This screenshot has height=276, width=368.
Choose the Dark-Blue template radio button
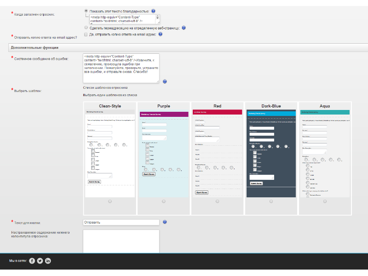click(271, 201)
